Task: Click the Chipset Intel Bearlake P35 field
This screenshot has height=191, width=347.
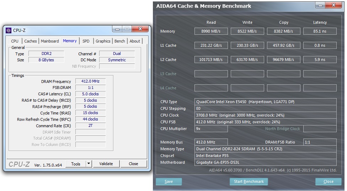Action: pyautogui.click(x=266, y=156)
